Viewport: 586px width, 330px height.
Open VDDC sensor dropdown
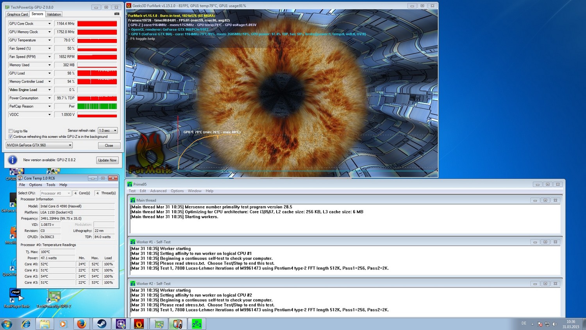tap(49, 114)
